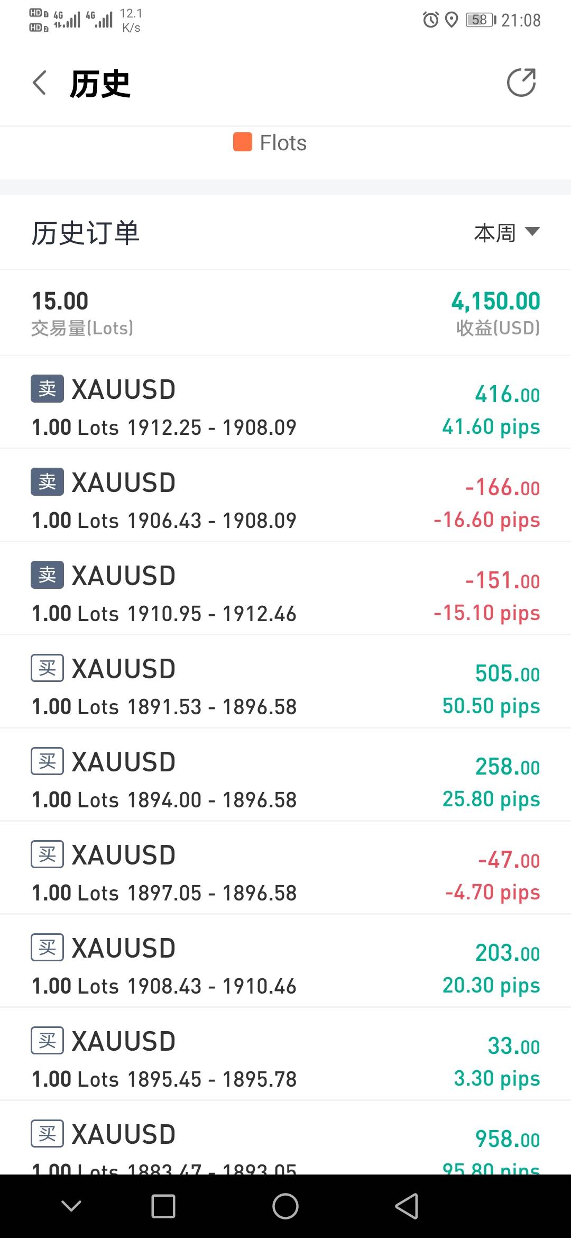
Task: Open the order with -4.70 pips
Action: click(285, 873)
